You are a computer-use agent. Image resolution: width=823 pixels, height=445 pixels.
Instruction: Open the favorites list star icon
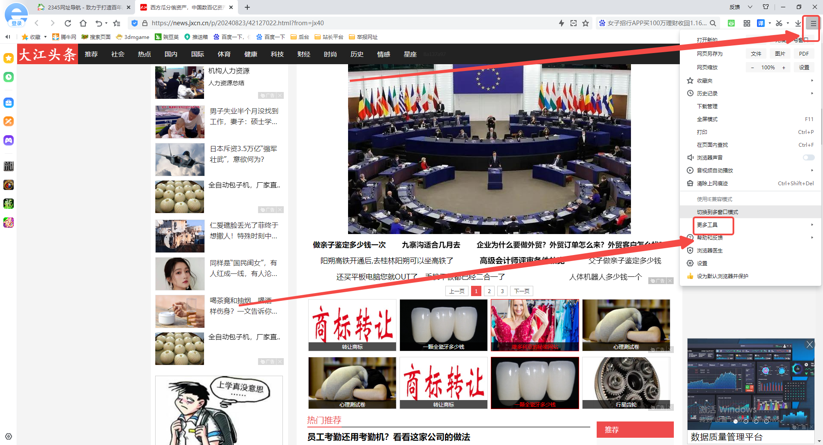click(117, 23)
